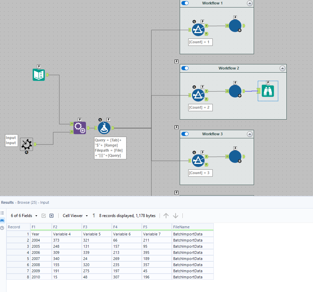Click the checkmark icon in the results toolbar

[44, 216]
